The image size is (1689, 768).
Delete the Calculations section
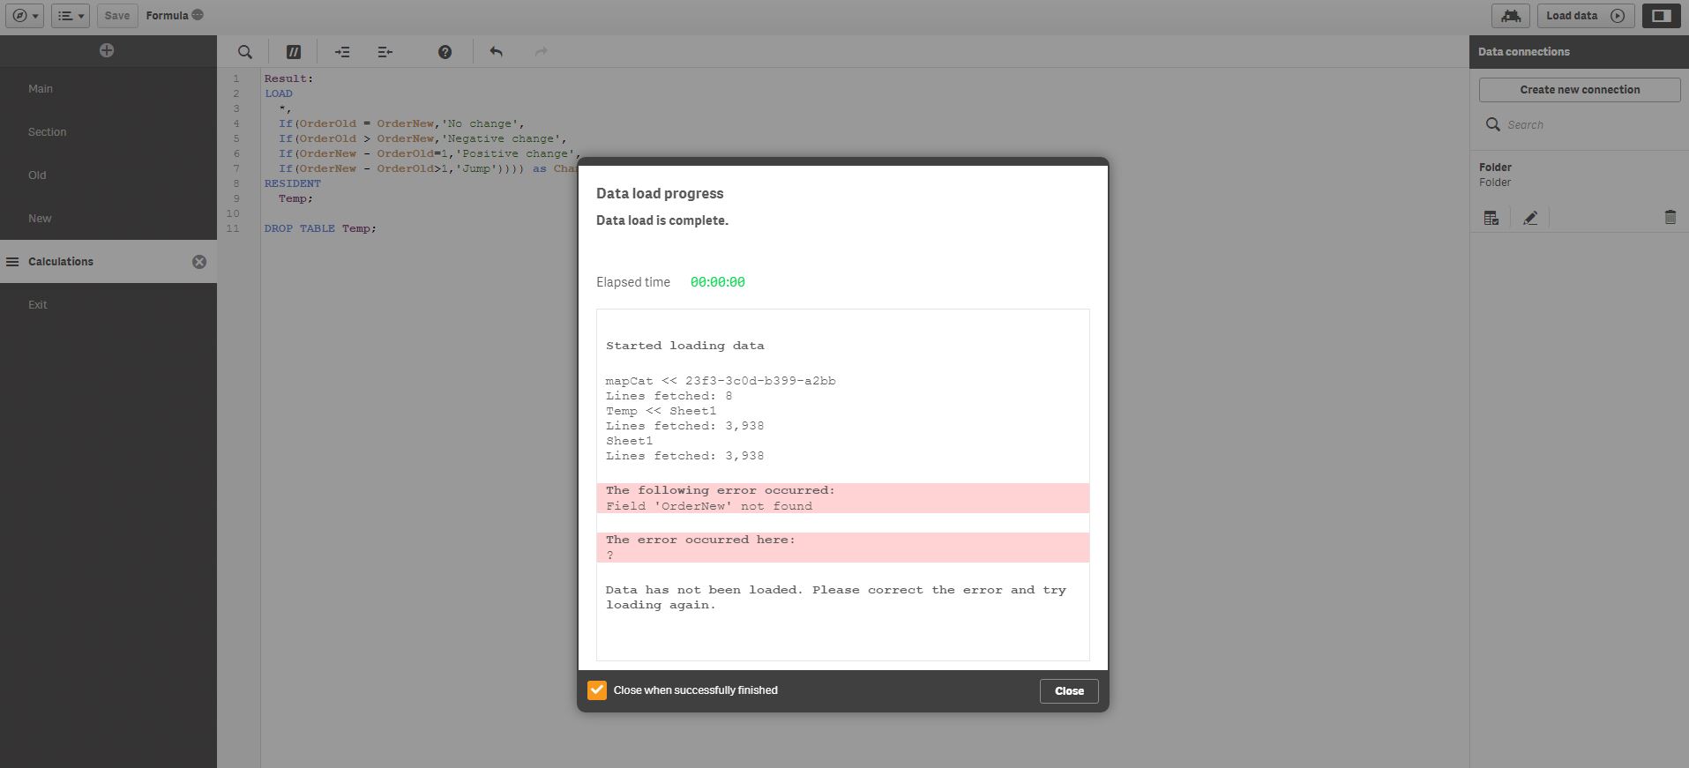pos(199,262)
